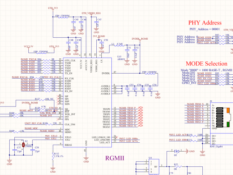Select the FB8 120OHM ferrite bead
The width and height of the screenshot is (233, 175).
coord(40,52)
